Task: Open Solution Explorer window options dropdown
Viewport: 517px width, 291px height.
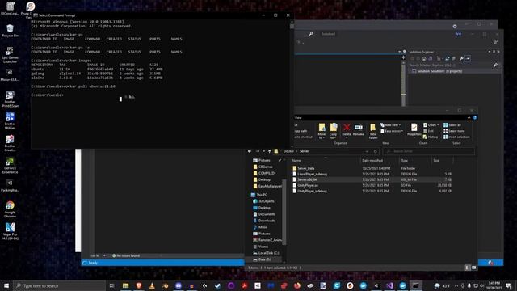Action: tap(490, 52)
